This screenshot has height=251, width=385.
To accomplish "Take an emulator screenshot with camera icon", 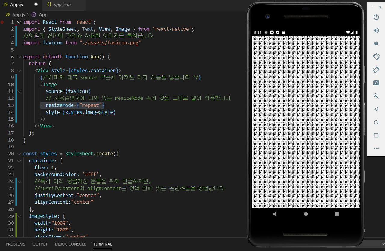I will point(376,83).
